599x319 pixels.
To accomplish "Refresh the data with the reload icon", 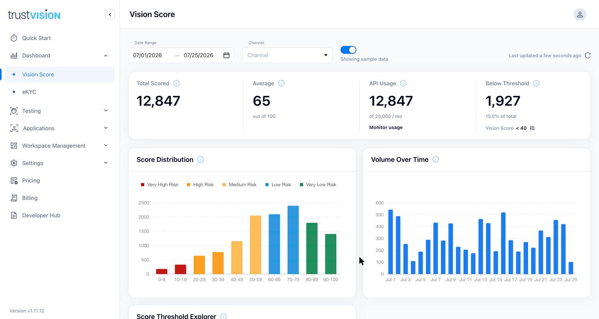I will (588, 55).
